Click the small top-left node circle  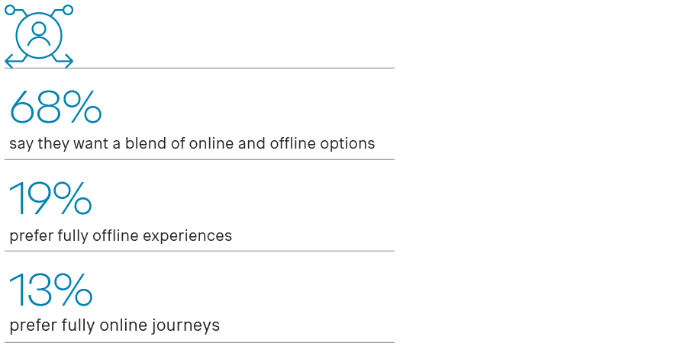click(x=9, y=10)
